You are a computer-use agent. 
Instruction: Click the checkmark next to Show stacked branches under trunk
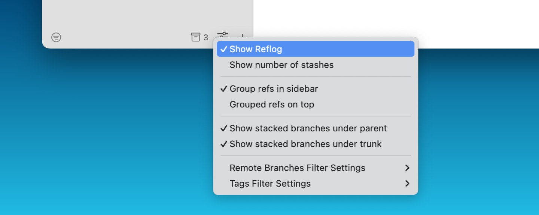[224, 144]
